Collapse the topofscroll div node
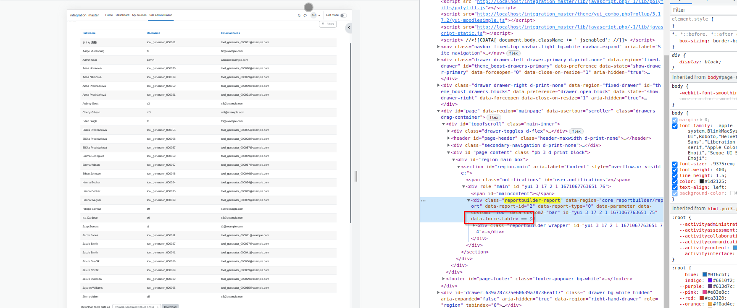 point(443,124)
